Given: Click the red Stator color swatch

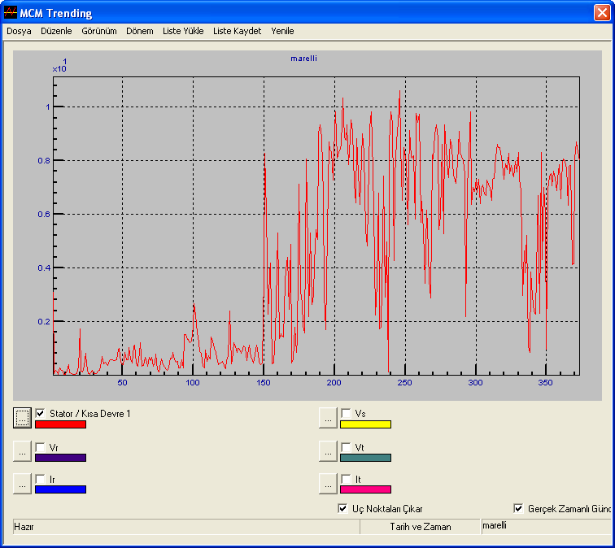Looking at the screenshot, I should (x=60, y=424).
